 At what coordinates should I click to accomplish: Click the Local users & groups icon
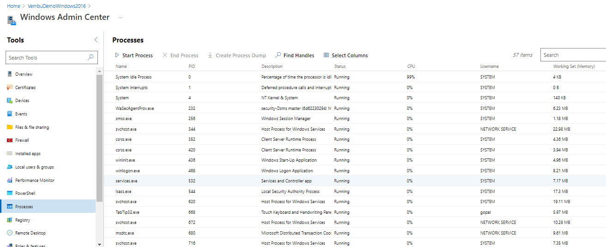tap(10, 167)
